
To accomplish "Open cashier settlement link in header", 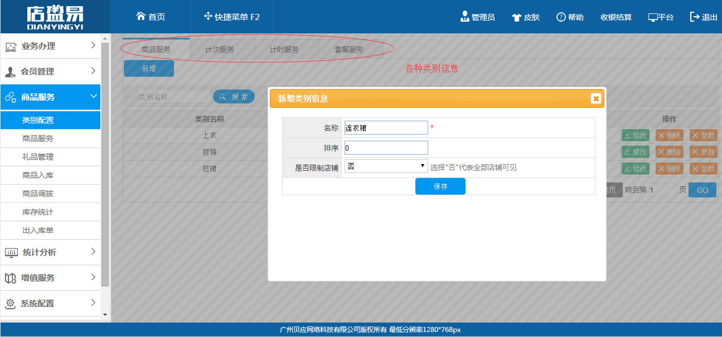I will click(616, 17).
